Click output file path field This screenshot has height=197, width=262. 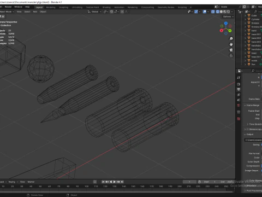pyautogui.click(x=253, y=140)
